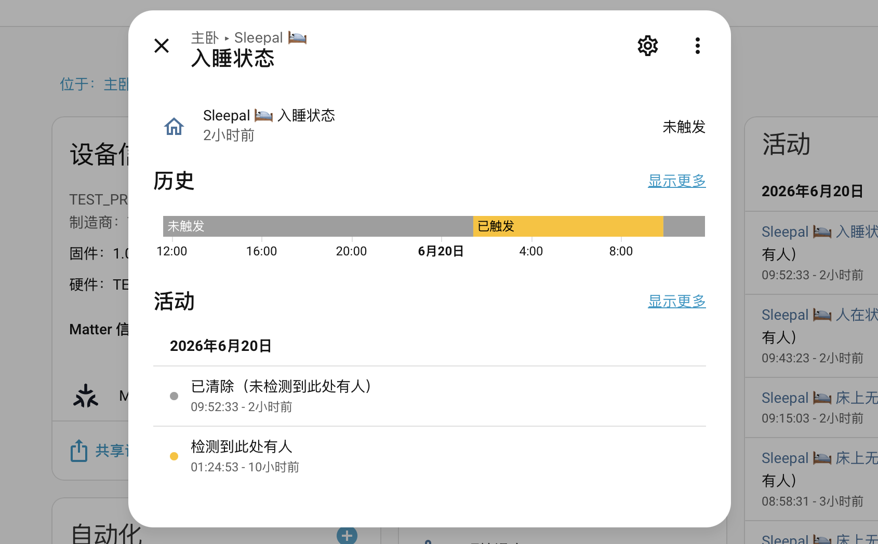Click the home icon beside Sleepal 入睡状态
This screenshot has height=544, width=878.
pos(174,126)
